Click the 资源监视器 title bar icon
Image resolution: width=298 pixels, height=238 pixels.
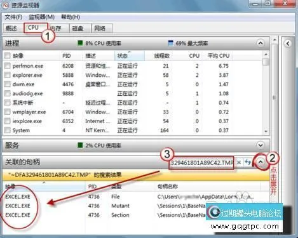pyautogui.click(x=5, y=5)
